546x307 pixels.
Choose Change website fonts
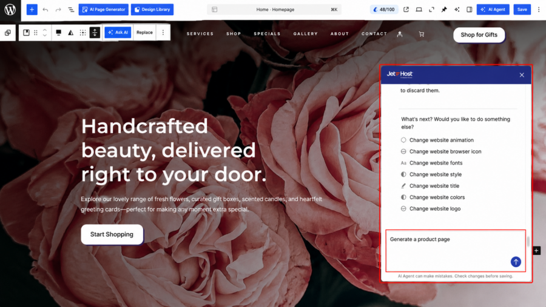click(x=431, y=163)
